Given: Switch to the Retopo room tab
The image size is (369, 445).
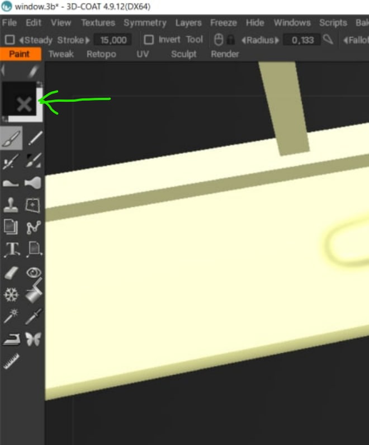Looking at the screenshot, I should click(x=101, y=54).
